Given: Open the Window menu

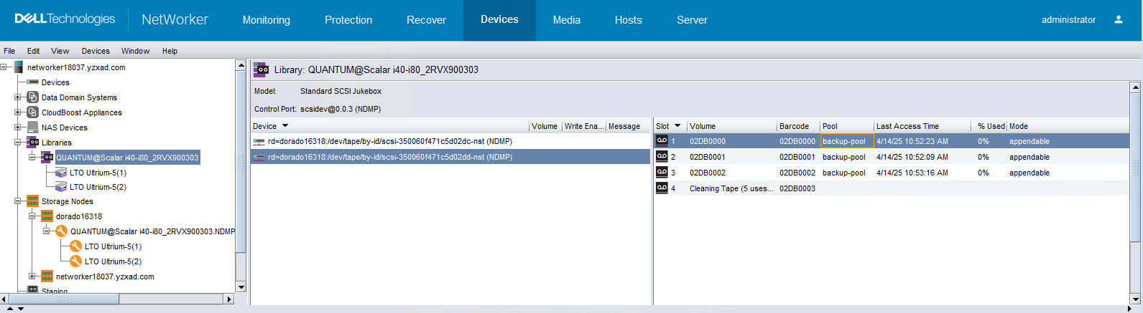Looking at the screenshot, I should 135,51.
